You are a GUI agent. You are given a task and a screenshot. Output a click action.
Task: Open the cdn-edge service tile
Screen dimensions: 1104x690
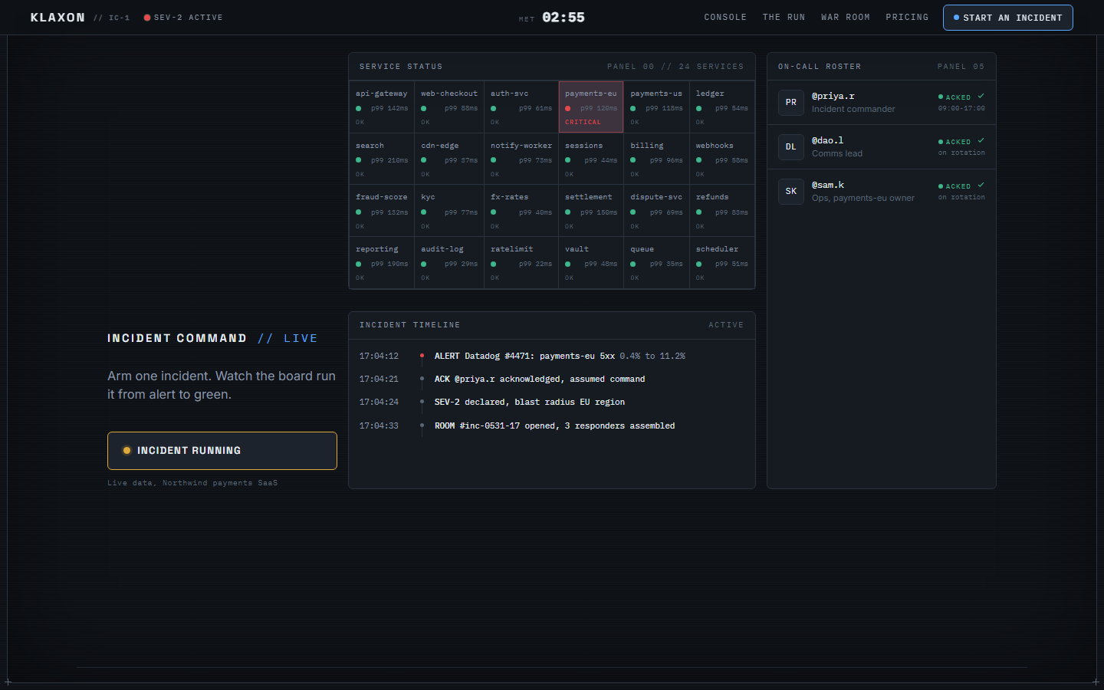(x=449, y=159)
